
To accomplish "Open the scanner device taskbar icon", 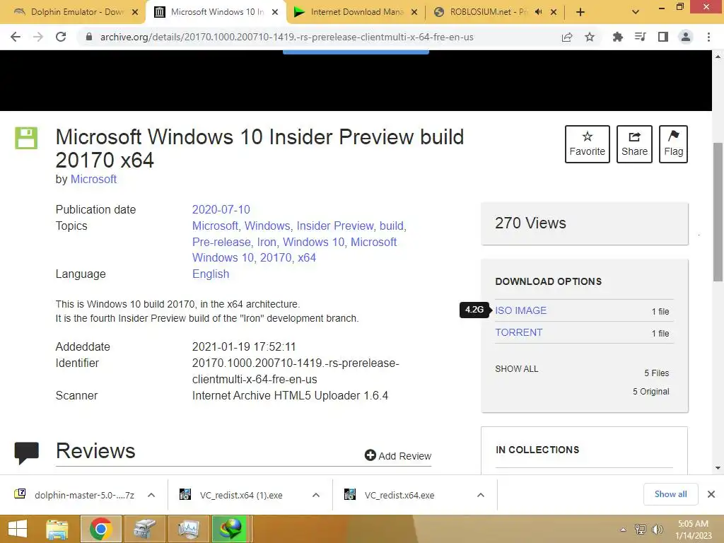I will pyautogui.click(x=144, y=529).
